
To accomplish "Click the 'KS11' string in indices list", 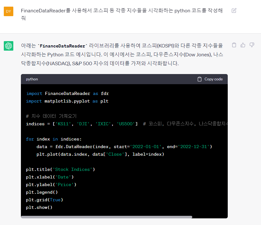I will coord(63,124).
